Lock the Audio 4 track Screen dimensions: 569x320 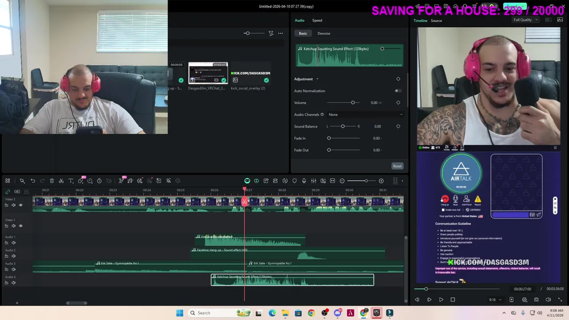tap(6, 283)
